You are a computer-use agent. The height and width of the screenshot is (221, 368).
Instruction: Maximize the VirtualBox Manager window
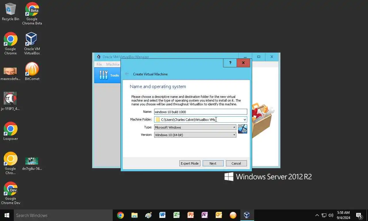(259, 57)
